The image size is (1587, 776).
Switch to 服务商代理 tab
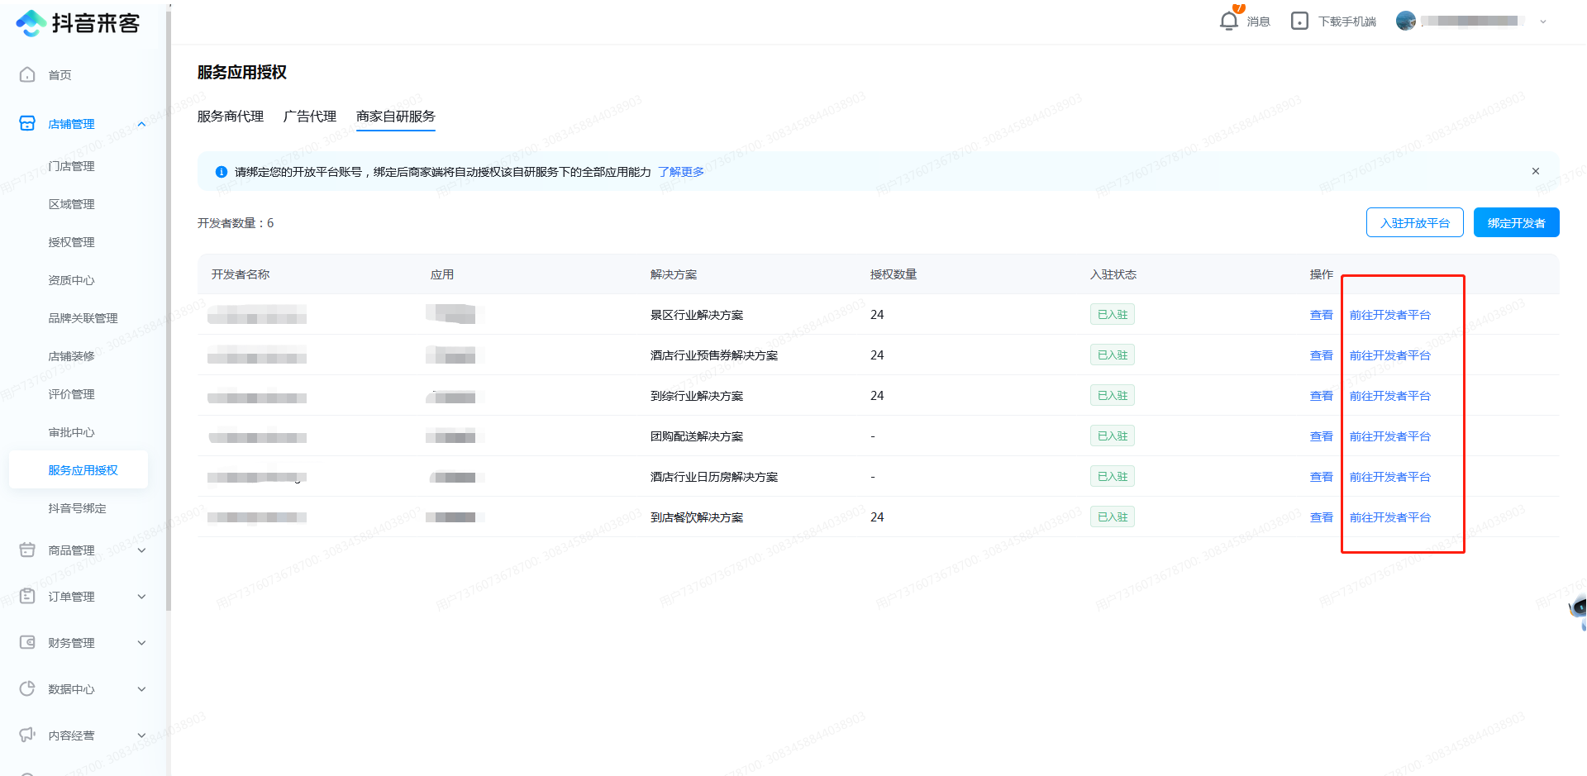click(231, 117)
